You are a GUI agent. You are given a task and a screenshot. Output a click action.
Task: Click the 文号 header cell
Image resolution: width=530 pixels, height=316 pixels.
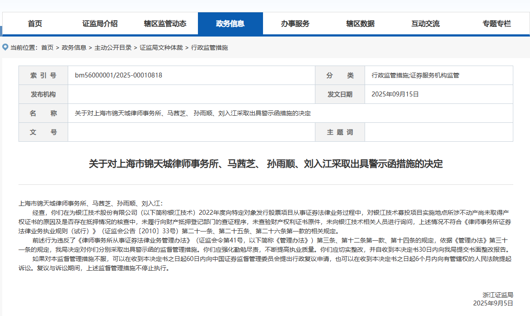click(x=43, y=132)
